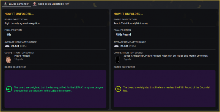This screenshot has width=220, height=112.
Task: Select the 4th final position value
Action: [9, 35]
